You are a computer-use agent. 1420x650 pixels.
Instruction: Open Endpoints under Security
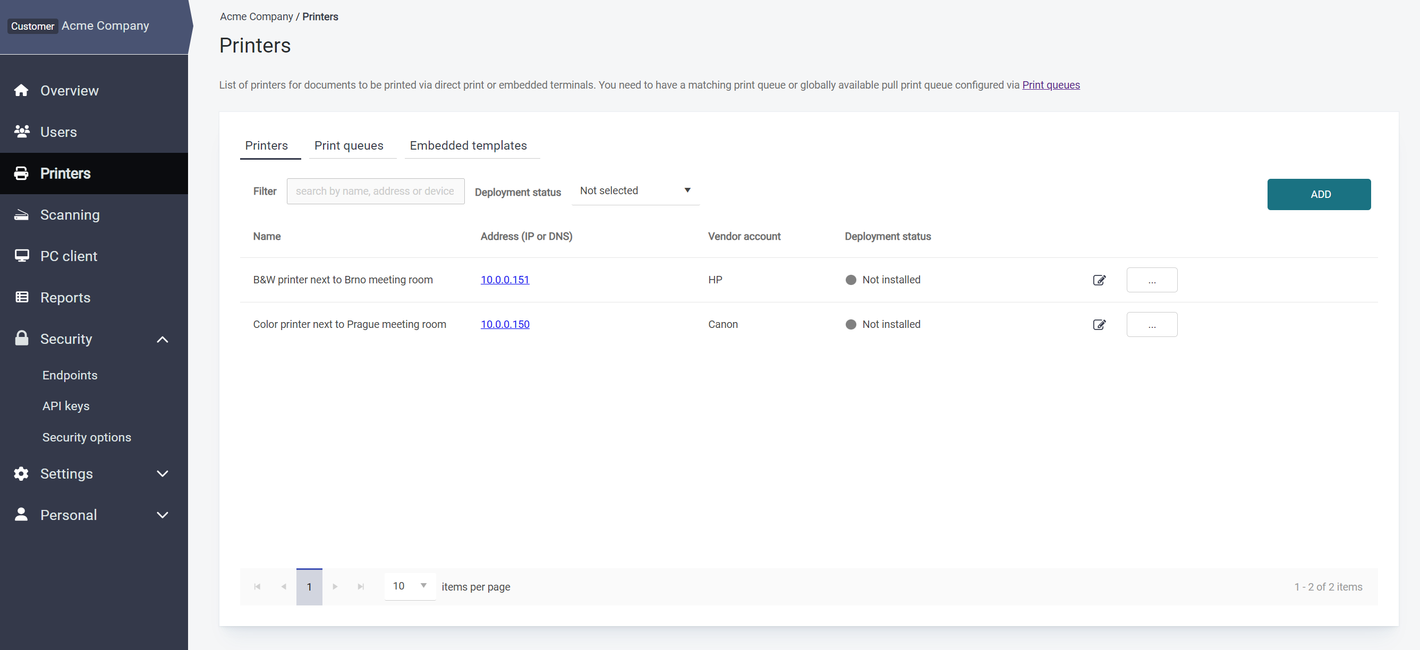70,375
